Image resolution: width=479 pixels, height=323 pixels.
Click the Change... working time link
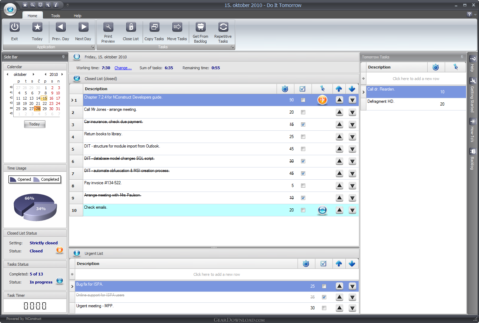(x=123, y=68)
